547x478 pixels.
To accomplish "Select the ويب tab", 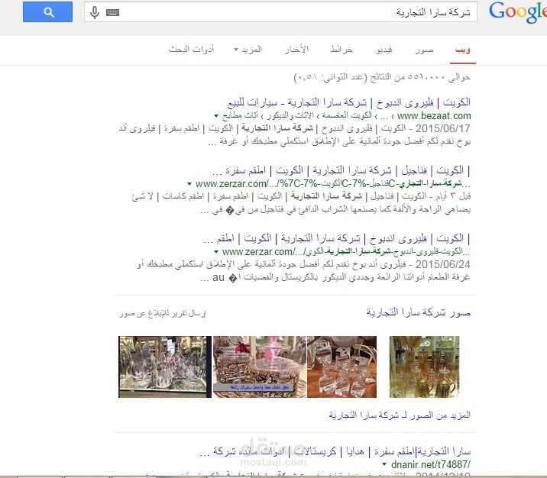I will coord(462,50).
